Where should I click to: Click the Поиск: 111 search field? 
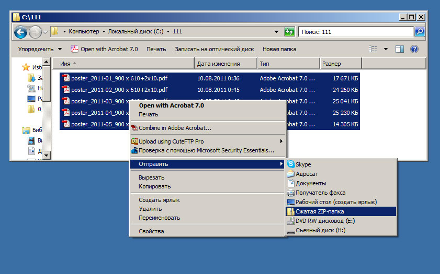click(356, 32)
